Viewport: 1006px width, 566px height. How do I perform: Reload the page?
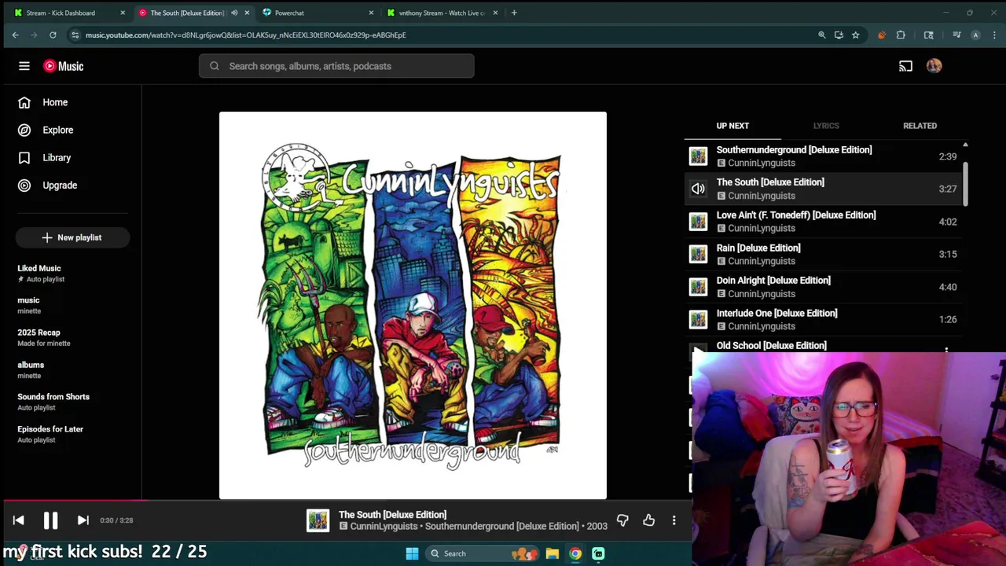[53, 35]
